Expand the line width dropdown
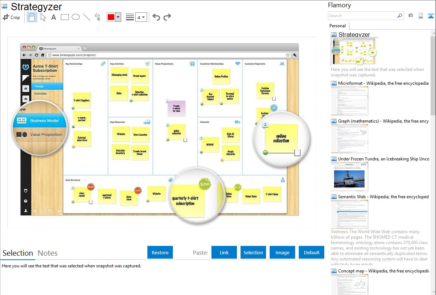Screen dimensions: 436x295 141,17
